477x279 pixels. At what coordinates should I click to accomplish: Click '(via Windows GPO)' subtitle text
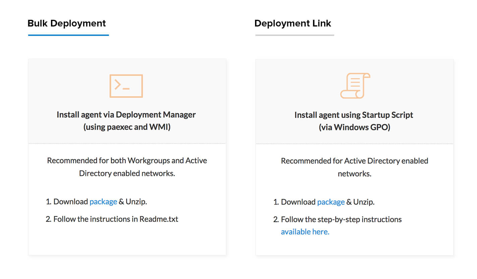pos(354,128)
